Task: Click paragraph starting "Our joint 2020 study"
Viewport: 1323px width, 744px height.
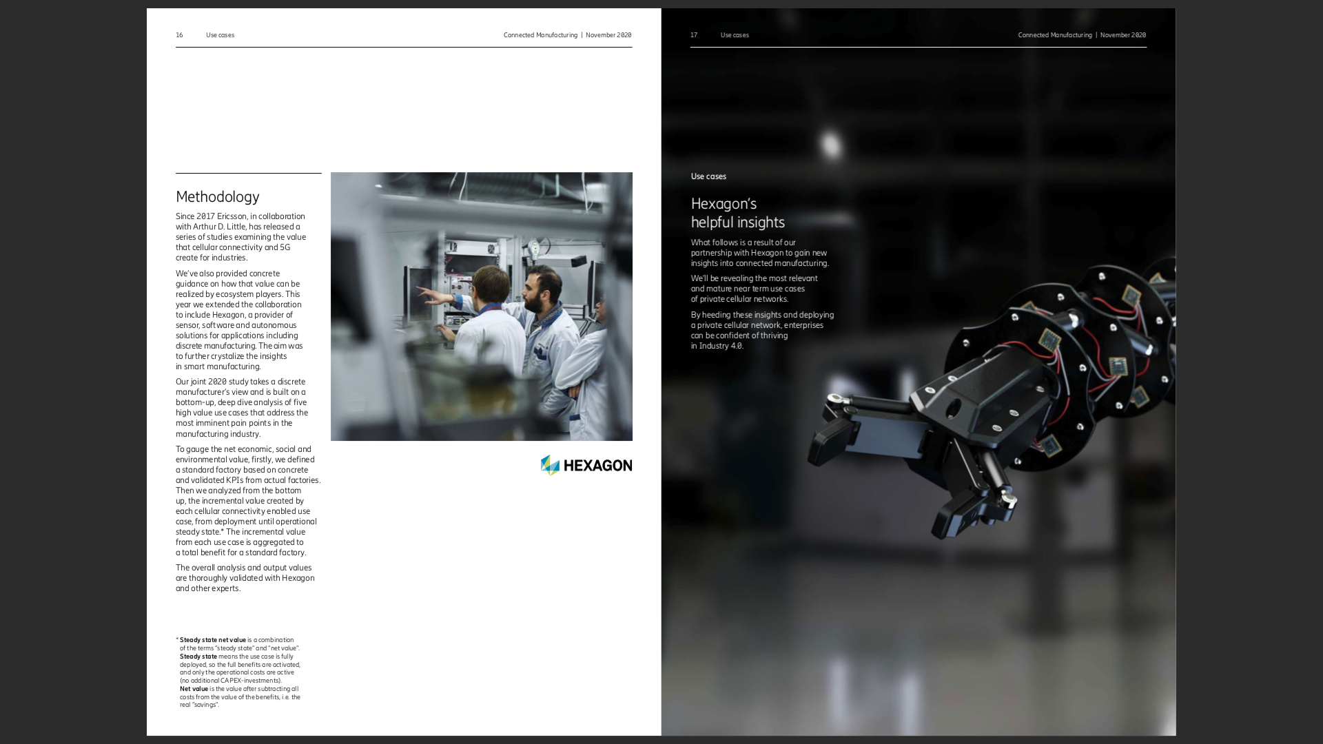Action: point(242,408)
